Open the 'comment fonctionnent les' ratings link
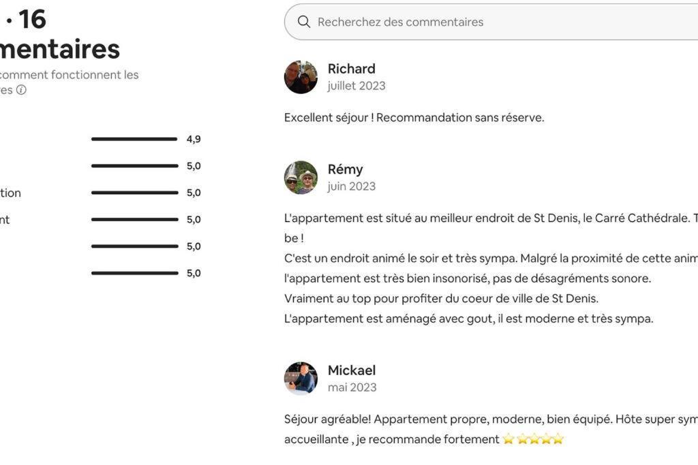Screen dimensions: 698x465 coord(68,75)
